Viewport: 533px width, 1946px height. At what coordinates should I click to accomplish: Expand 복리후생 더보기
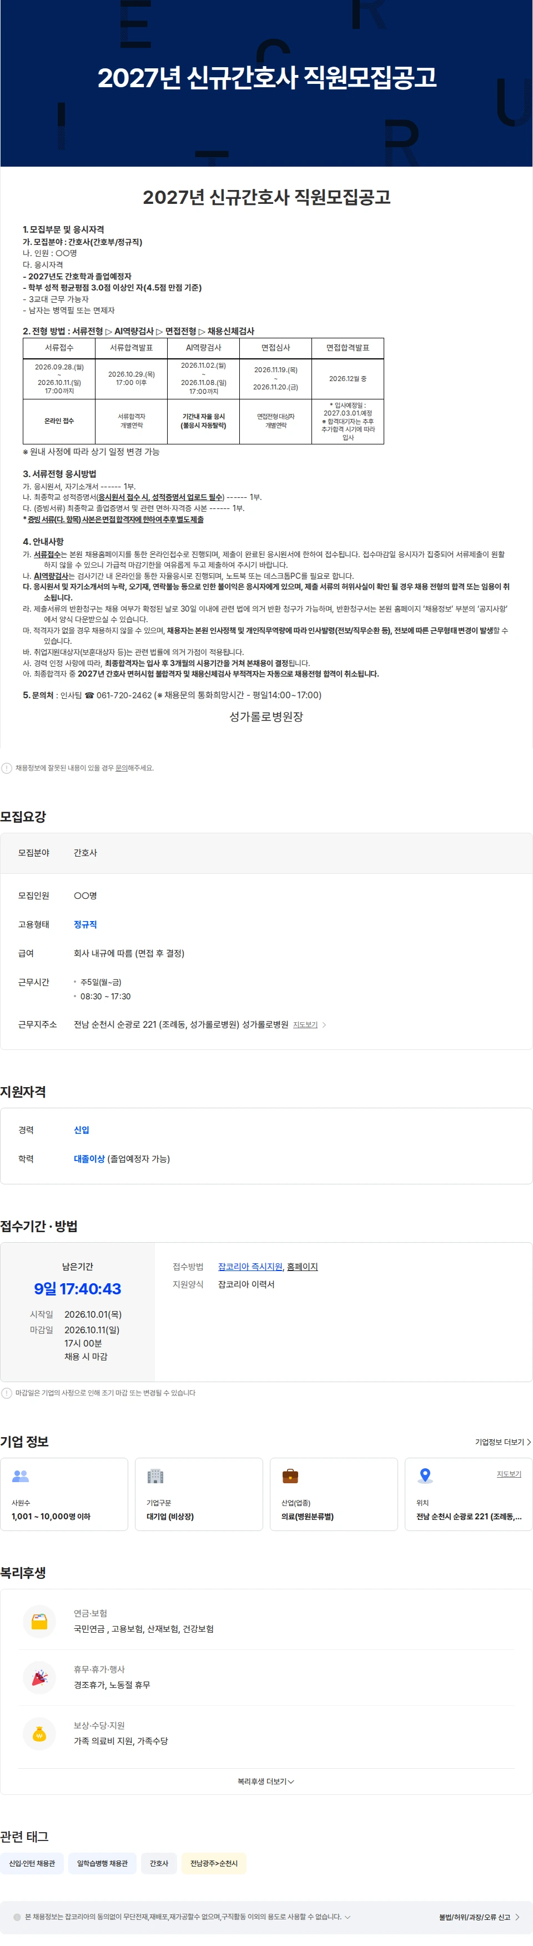click(x=266, y=1780)
